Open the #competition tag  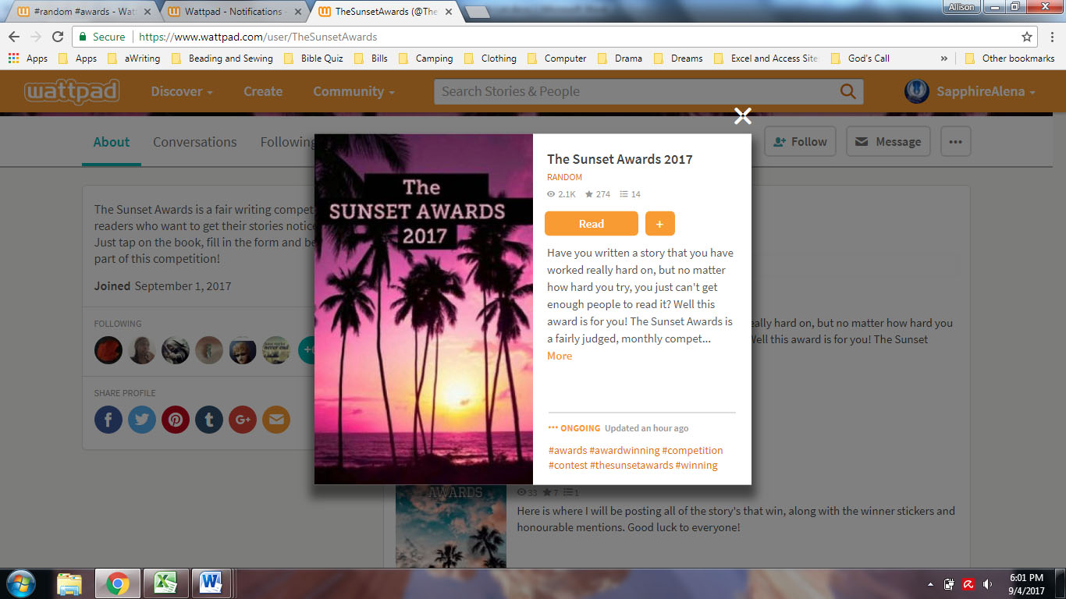(x=692, y=450)
